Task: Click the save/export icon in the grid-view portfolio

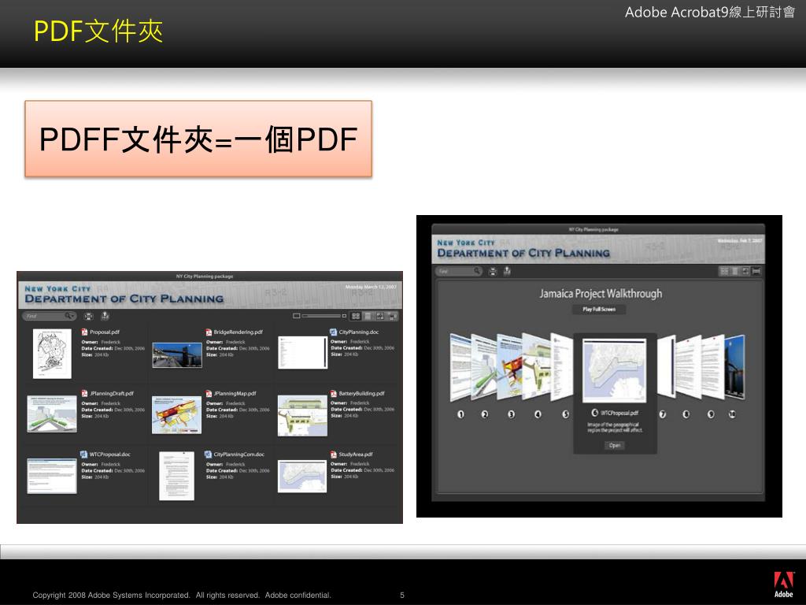Action: 105,315
